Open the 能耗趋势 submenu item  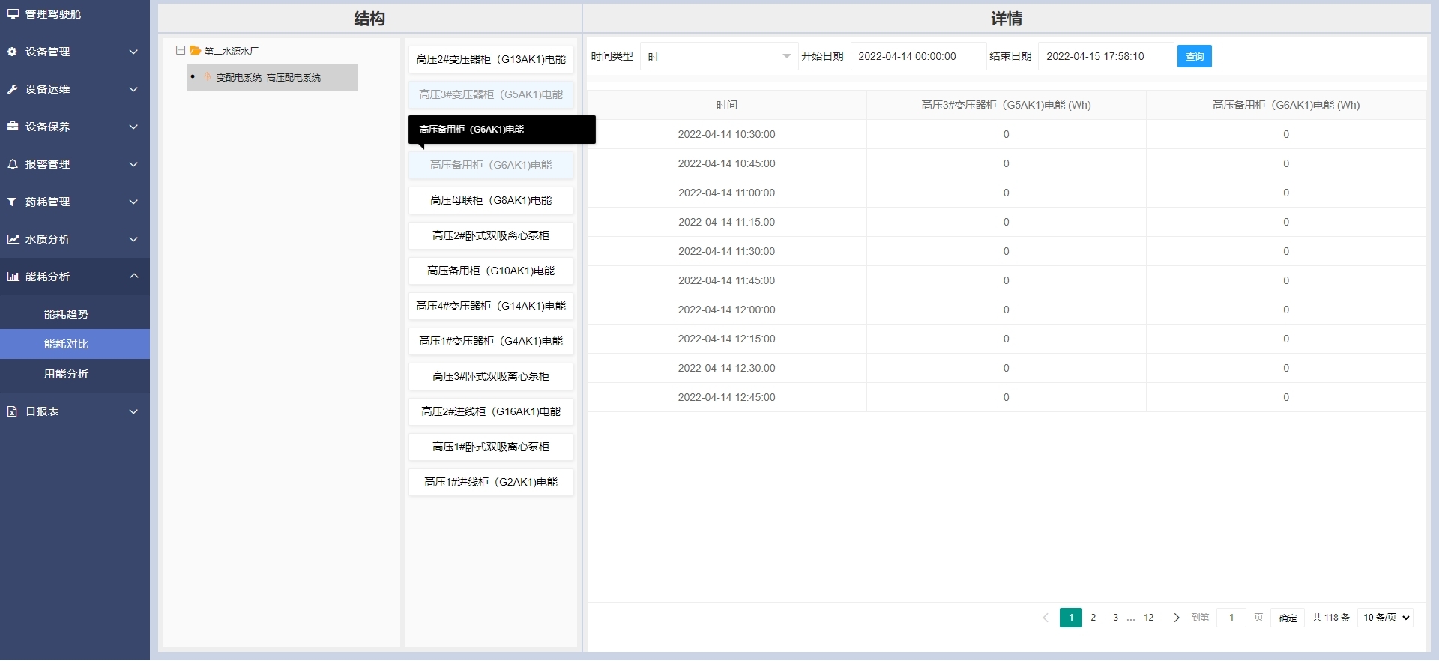[66, 314]
